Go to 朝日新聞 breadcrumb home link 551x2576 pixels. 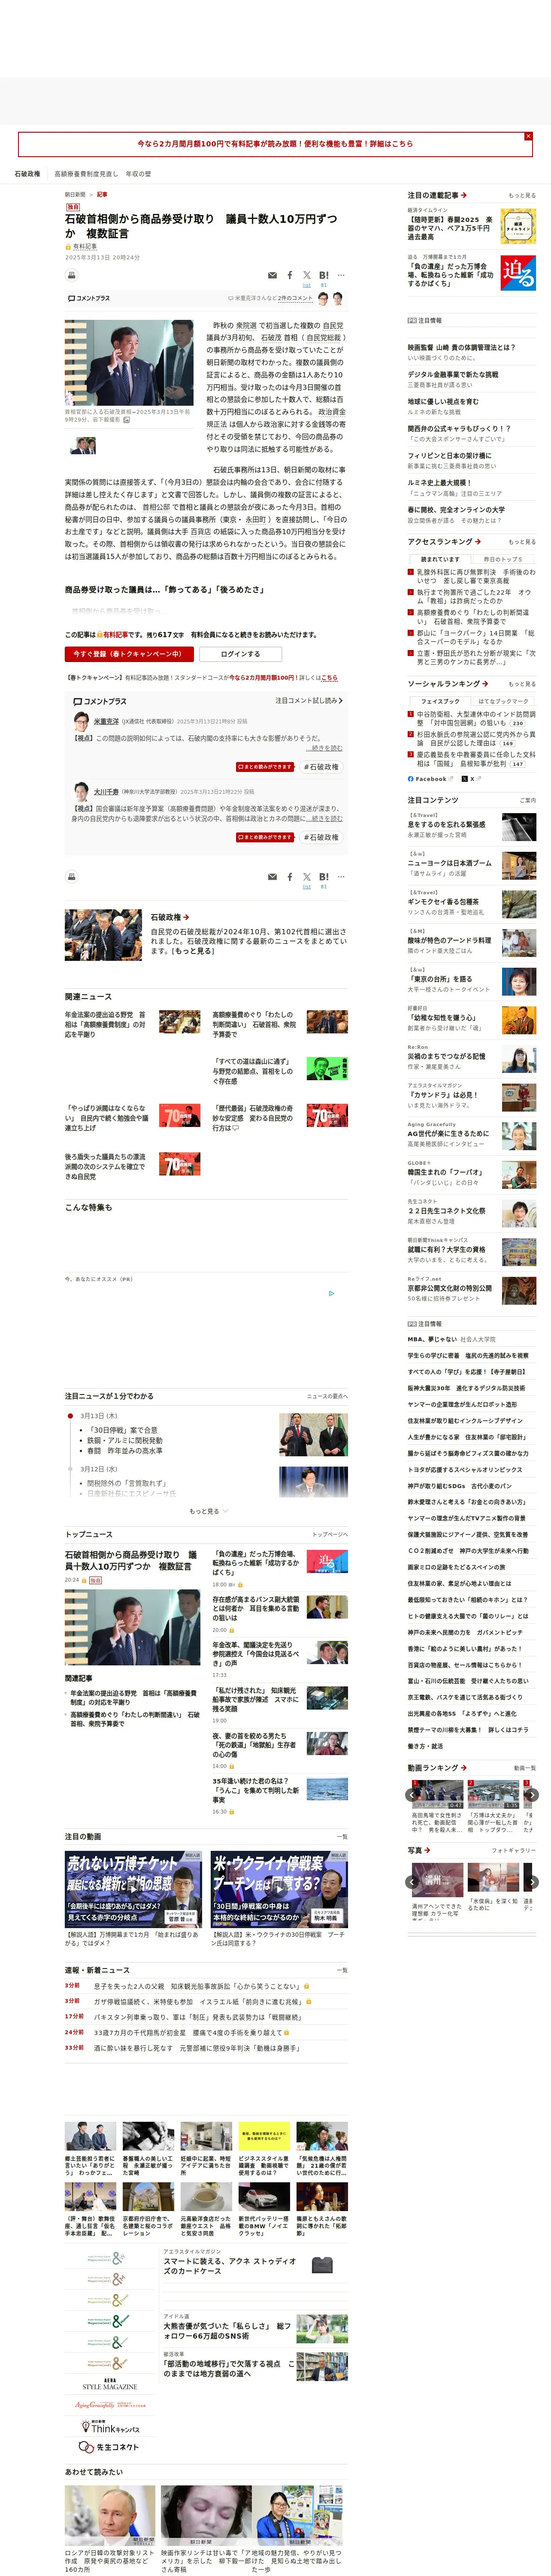(x=75, y=195)
